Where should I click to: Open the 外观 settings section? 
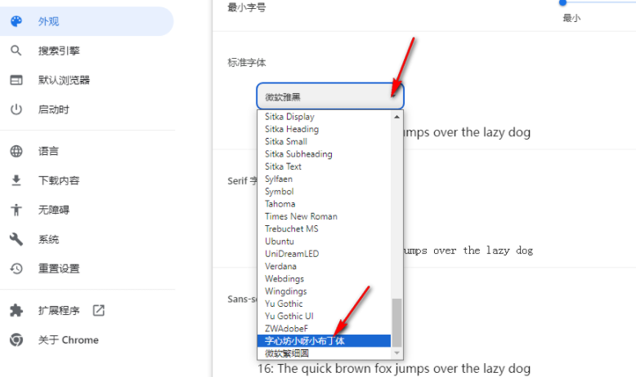[87, 21]
